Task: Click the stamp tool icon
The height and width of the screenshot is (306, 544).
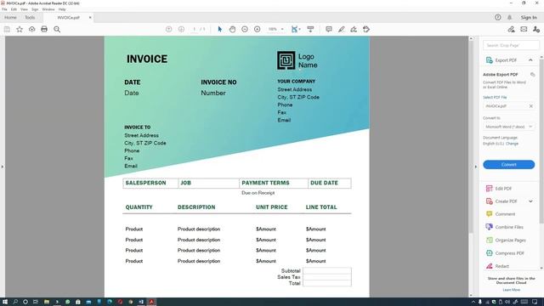Action: [x=366, y=30]
